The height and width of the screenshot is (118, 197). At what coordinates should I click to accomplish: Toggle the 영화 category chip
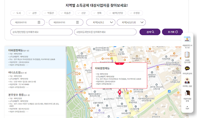pyautogui.click(x=98, y=13)
